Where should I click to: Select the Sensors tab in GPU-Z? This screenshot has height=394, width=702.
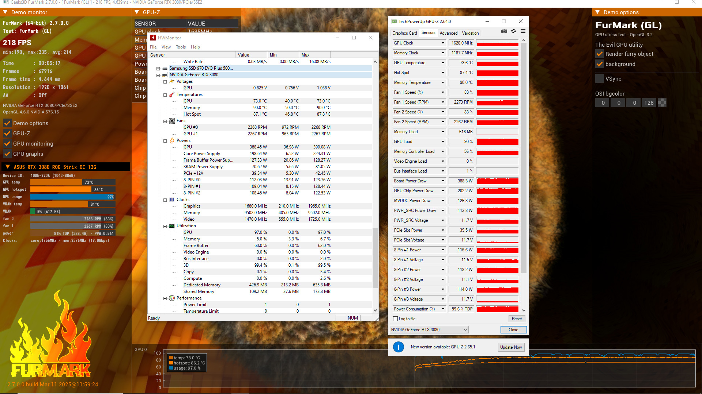pos(428,33)
